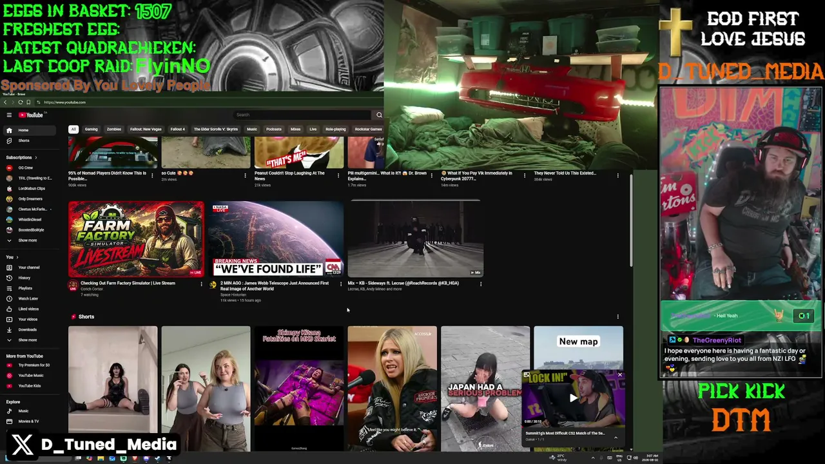Viewport: 825px width, 464px height.
Task: Select the Role-playing filter chip
Action: 335,129
